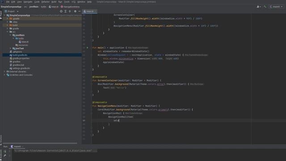Screen dimensions: 286x161
Task: Expand the build folder
Action: [8, 25]
